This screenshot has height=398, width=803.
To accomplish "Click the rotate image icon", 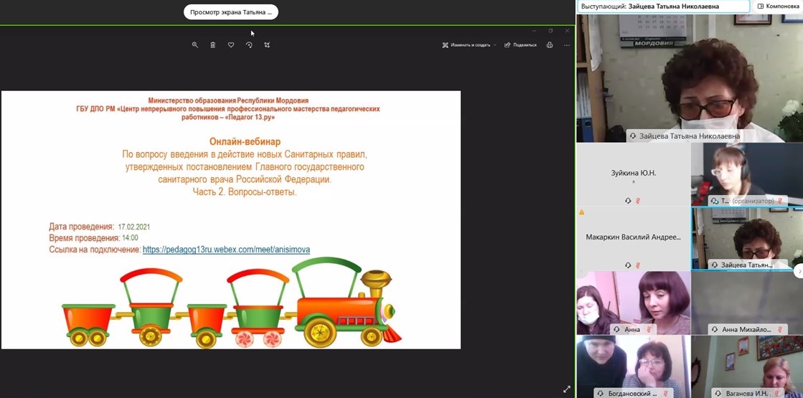I will (249, 45).
